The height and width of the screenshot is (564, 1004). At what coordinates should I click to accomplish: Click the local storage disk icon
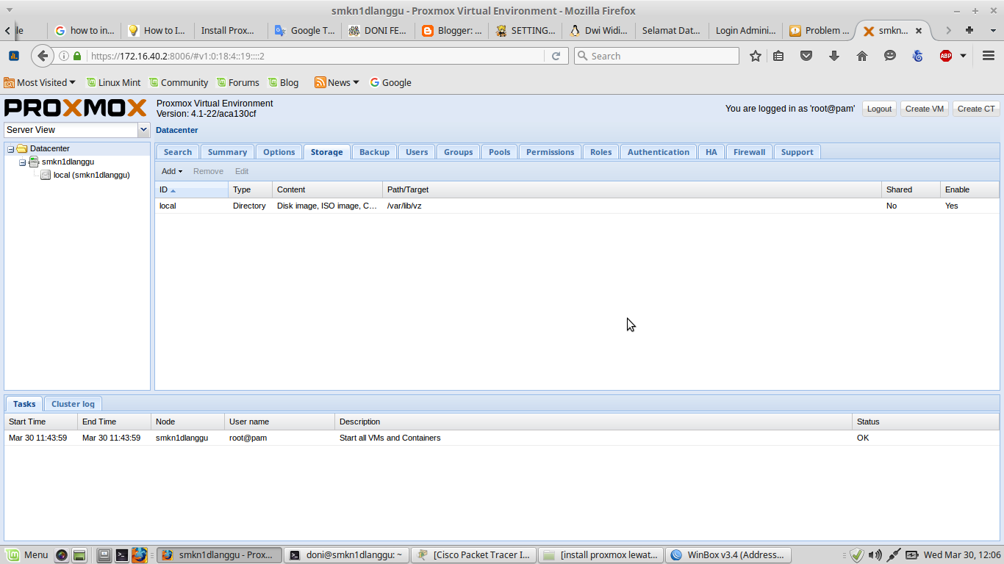46,175
